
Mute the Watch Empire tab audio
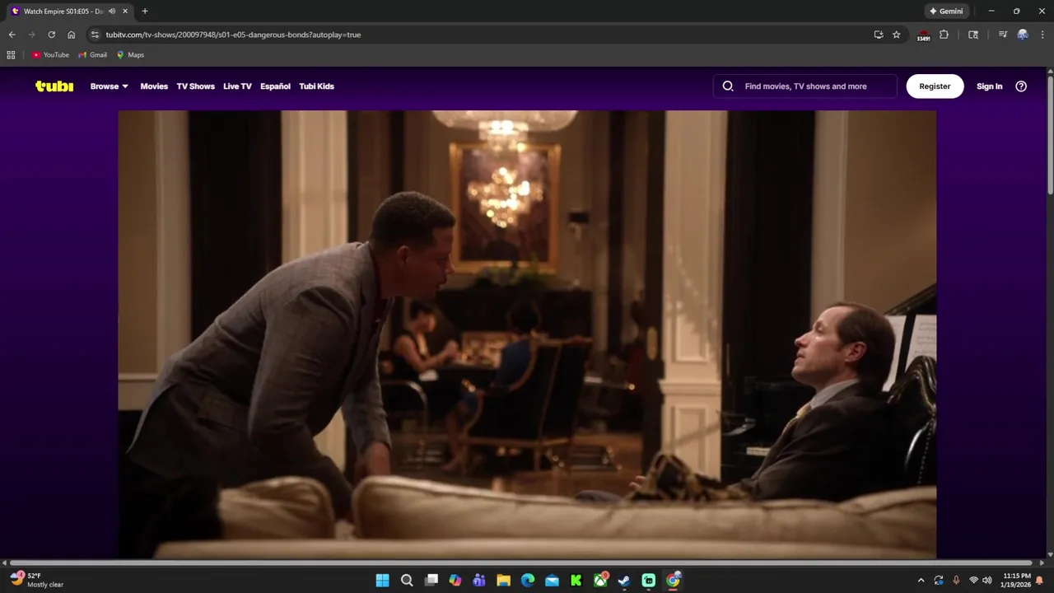point(112,12)
